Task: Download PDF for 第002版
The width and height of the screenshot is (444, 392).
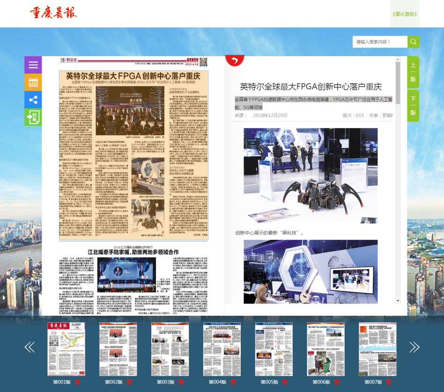Action: (x=129, y=382)
